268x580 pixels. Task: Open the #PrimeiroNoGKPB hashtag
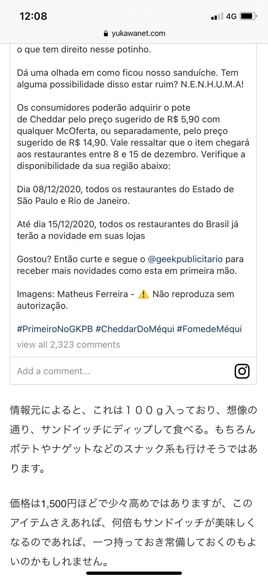coord(55,329)
